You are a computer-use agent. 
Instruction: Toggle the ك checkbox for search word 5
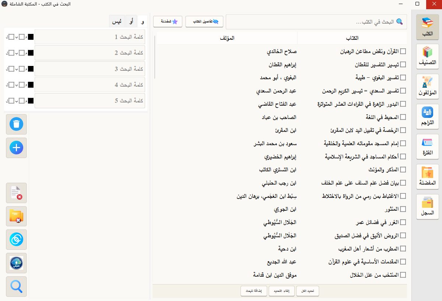11,100
